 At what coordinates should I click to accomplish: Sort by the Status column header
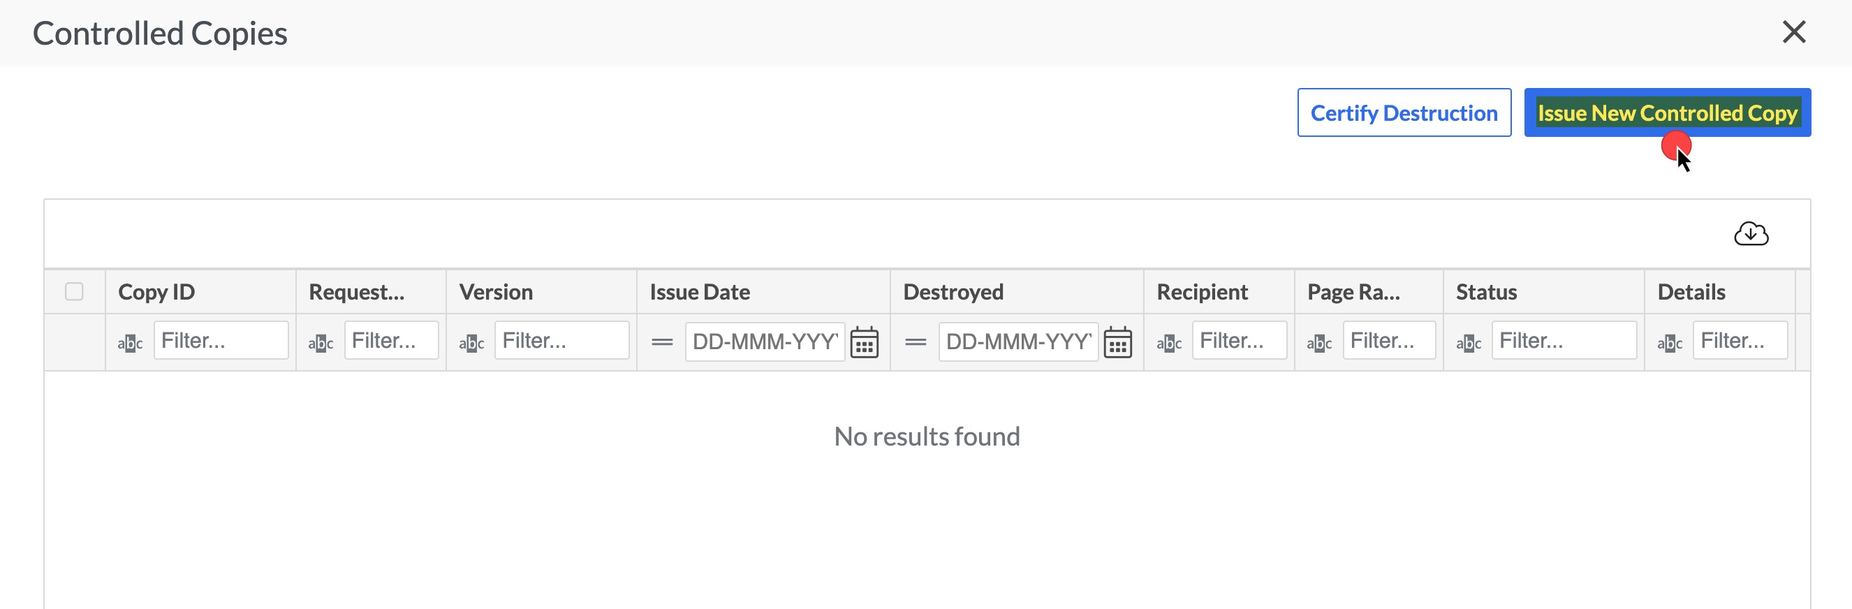[1487, 292]
